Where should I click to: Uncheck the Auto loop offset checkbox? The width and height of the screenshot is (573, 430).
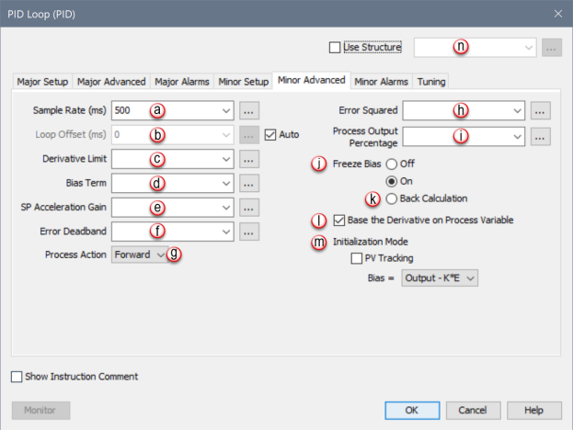pyautogui.click(x=270, y=134)
